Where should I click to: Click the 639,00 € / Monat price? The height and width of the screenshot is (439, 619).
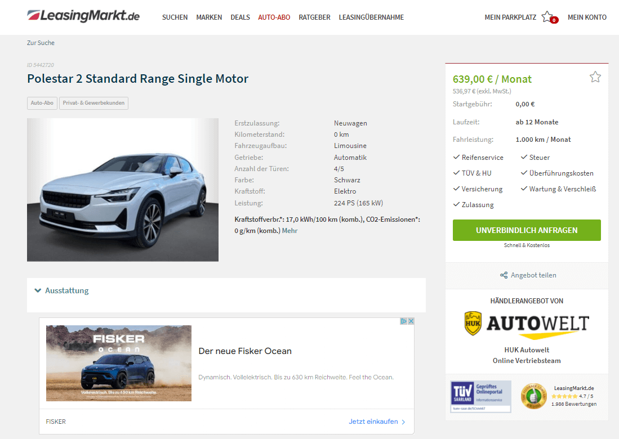492,79
